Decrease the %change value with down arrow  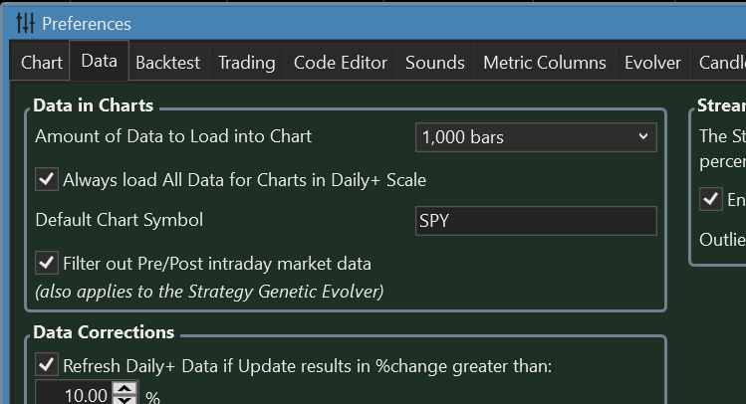(124, 400)
